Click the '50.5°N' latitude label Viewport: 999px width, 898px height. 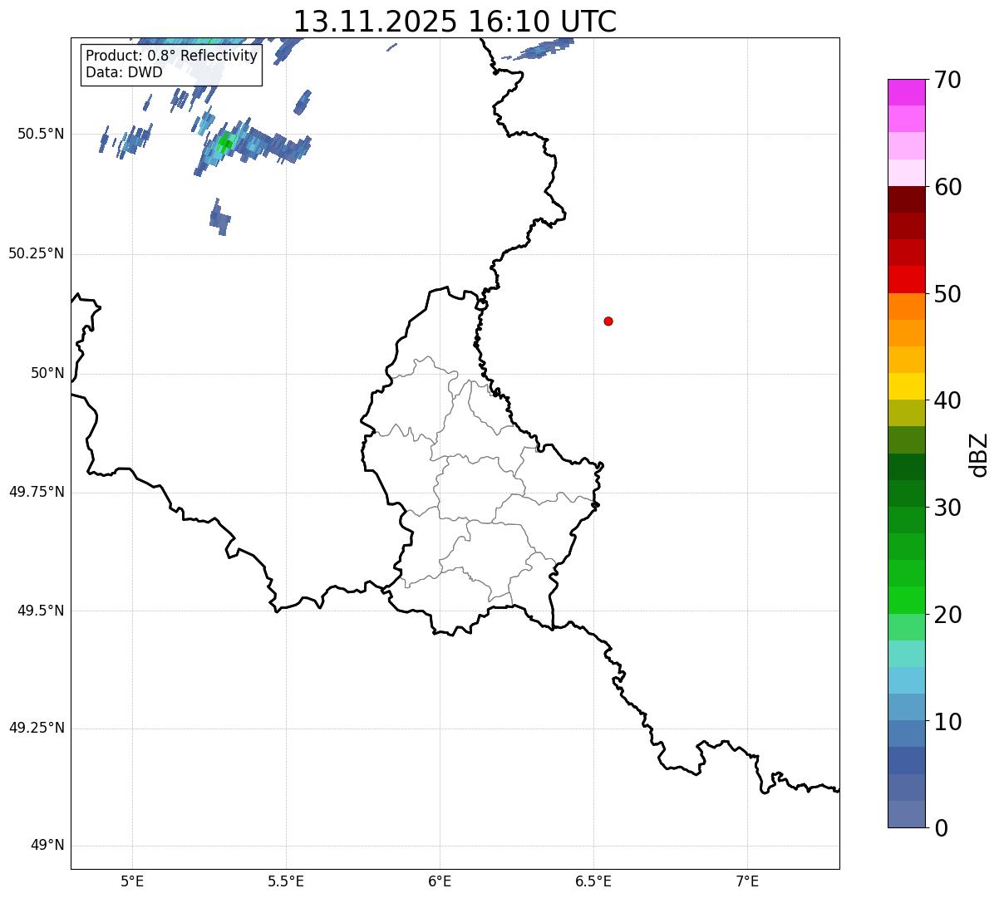point(41,134)
